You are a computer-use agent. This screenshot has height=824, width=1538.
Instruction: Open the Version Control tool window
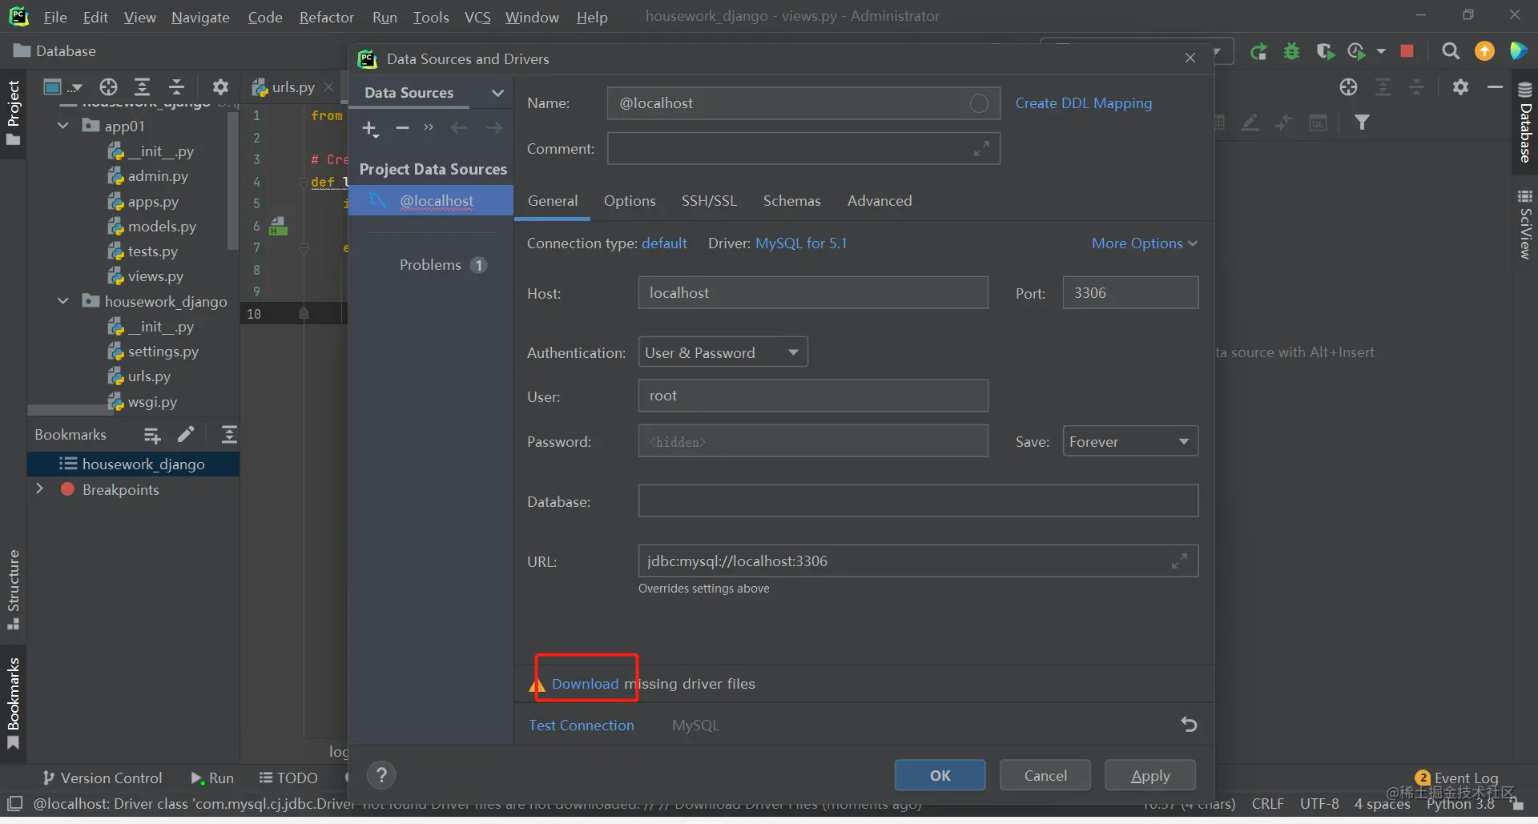point(102,778)
